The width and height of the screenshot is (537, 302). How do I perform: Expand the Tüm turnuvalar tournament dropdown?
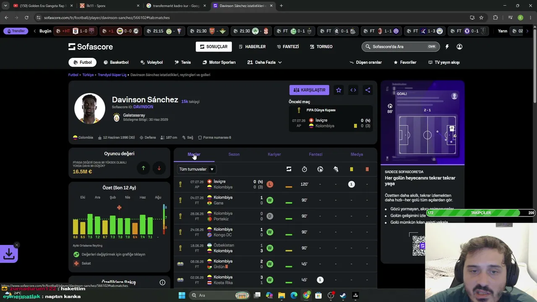pyautogui.click(x=197, y=169)
